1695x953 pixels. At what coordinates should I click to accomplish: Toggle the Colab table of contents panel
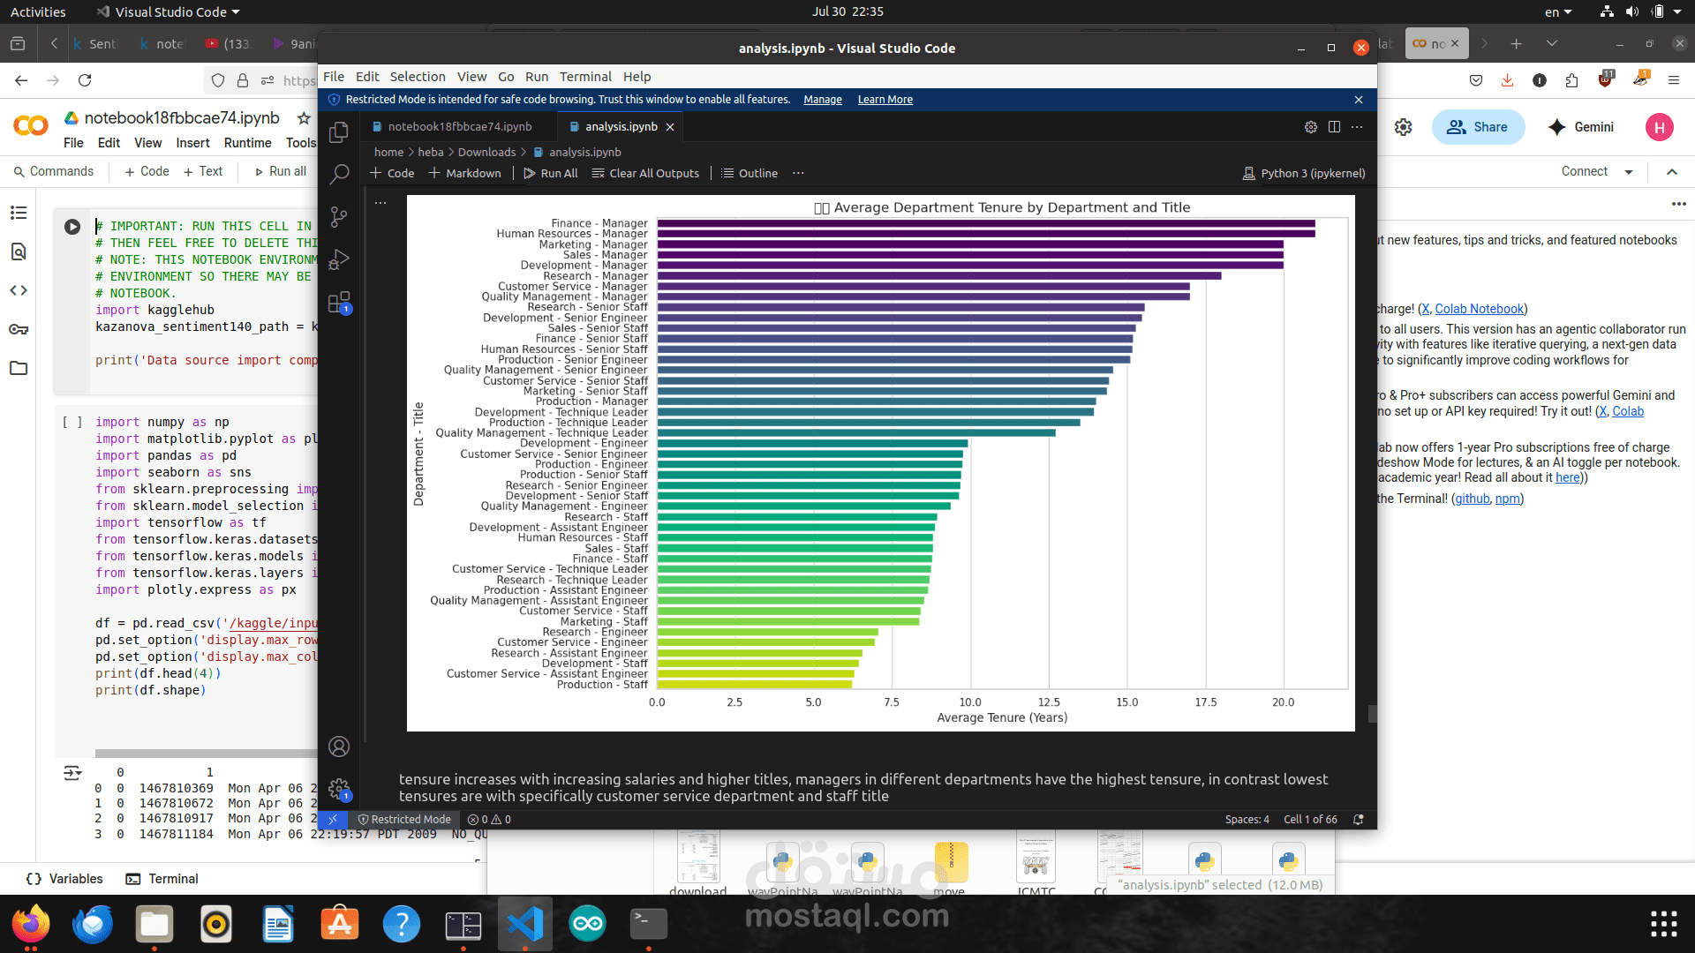[x=19, y=213]
